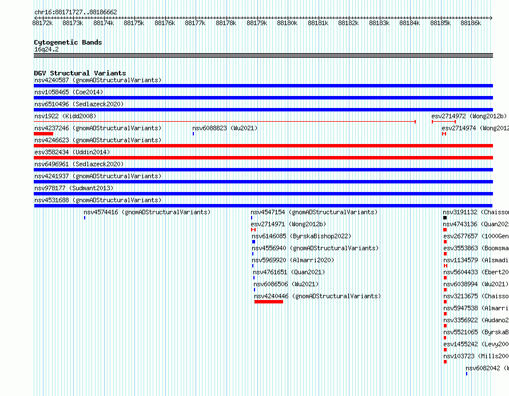Screen dimensions: 509x396
Task: Click nsv5969920 (Almarri2020) label
Action: tap(293, 260)
